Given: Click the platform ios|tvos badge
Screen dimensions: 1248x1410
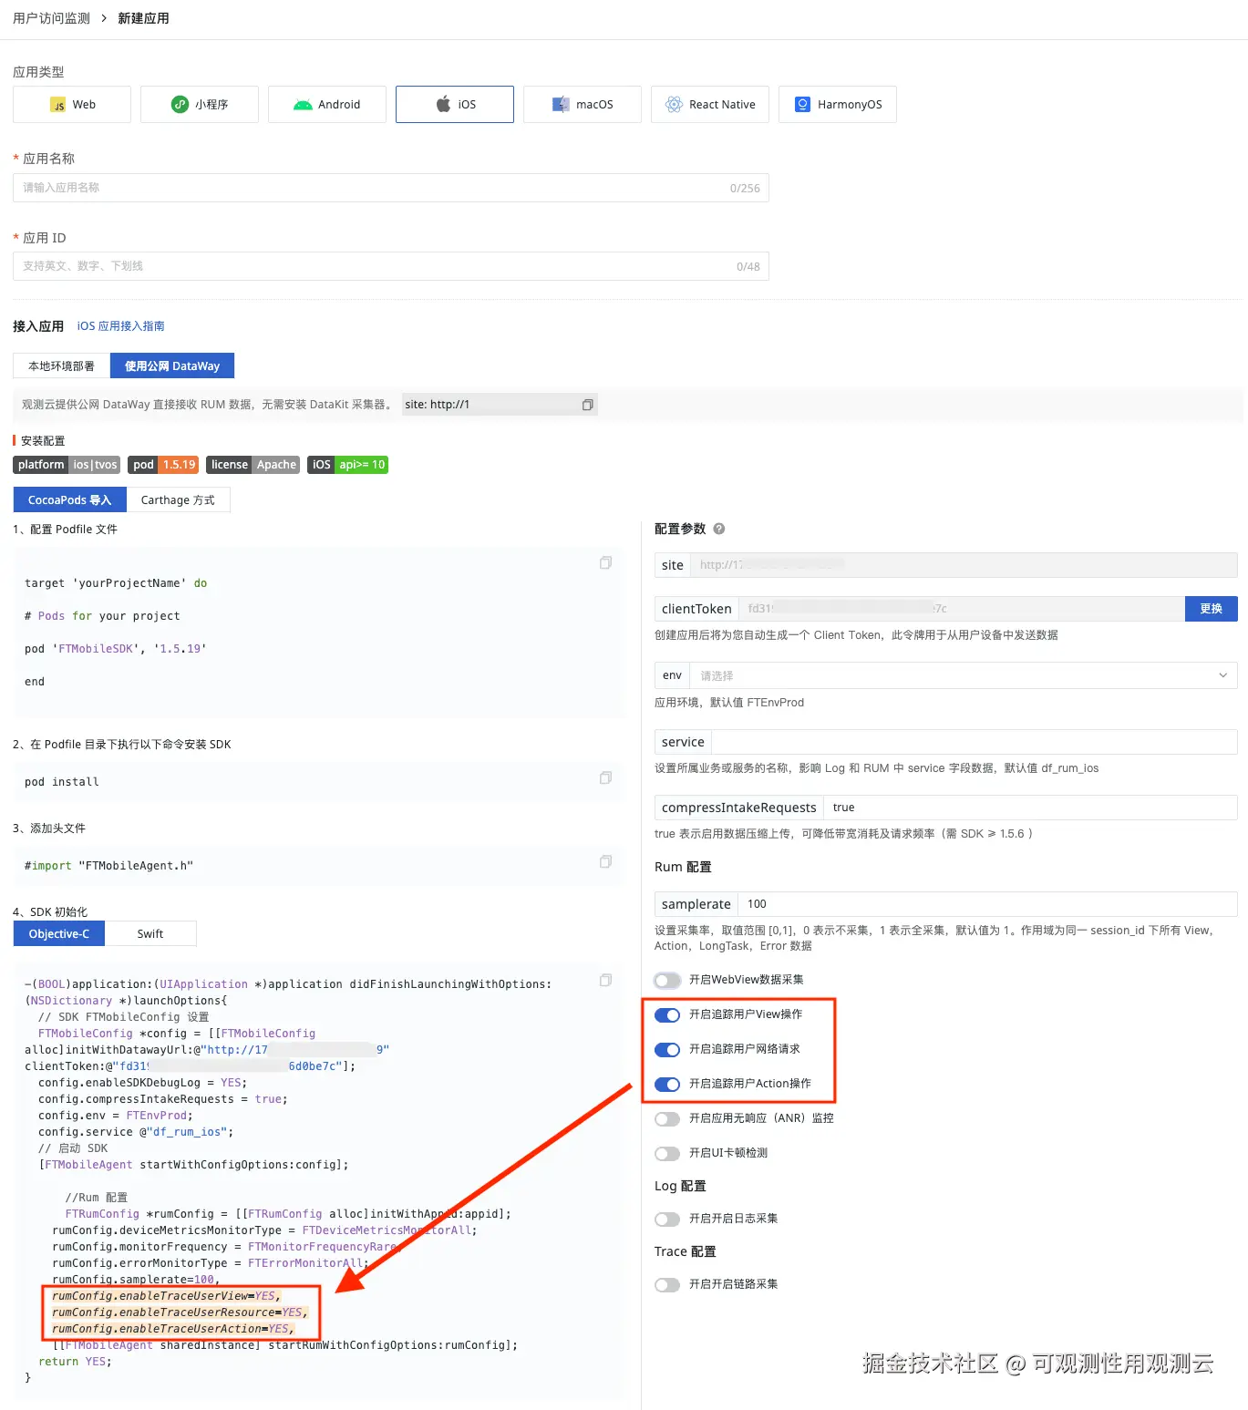Looking at the screenshot, I should [67, 465].
